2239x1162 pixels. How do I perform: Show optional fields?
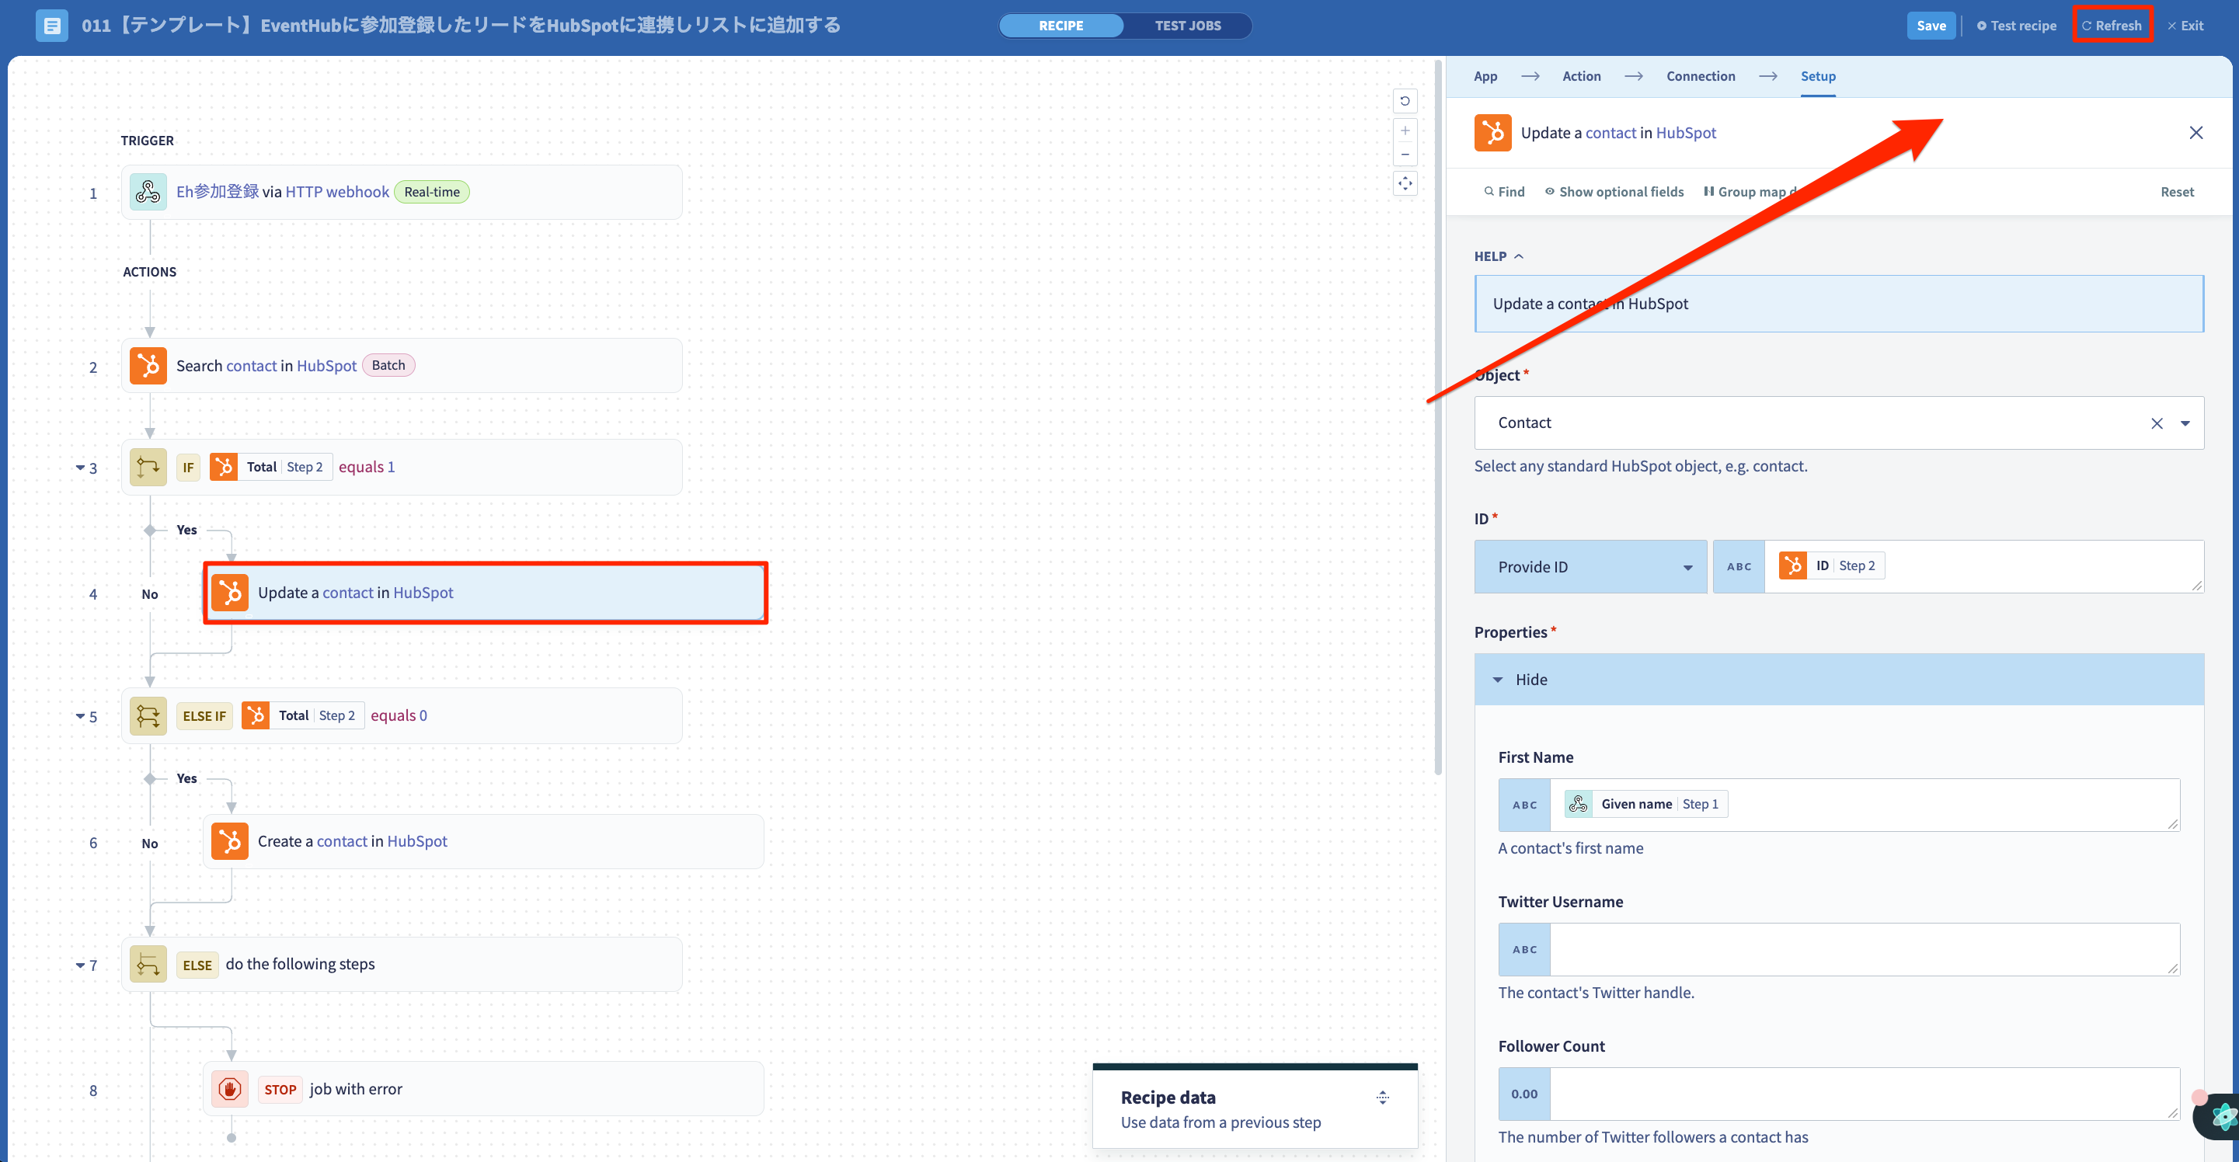1613,191
